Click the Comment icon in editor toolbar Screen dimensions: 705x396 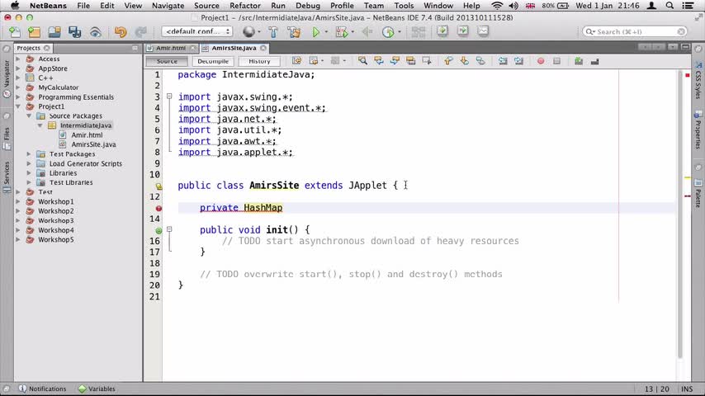[x=578, y=61]
